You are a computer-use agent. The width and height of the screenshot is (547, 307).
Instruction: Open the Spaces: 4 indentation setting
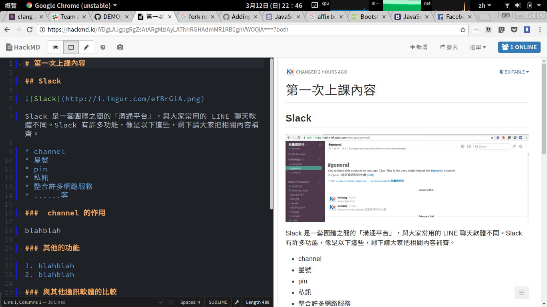[x=190, y=302]
